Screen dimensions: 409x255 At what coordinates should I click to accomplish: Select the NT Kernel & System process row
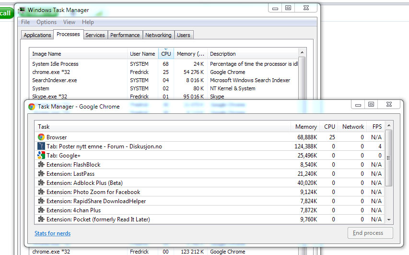(x=164, y=88)
